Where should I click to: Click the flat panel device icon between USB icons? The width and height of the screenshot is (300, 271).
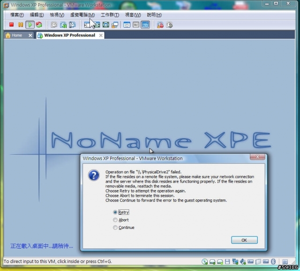coord(258,262)
